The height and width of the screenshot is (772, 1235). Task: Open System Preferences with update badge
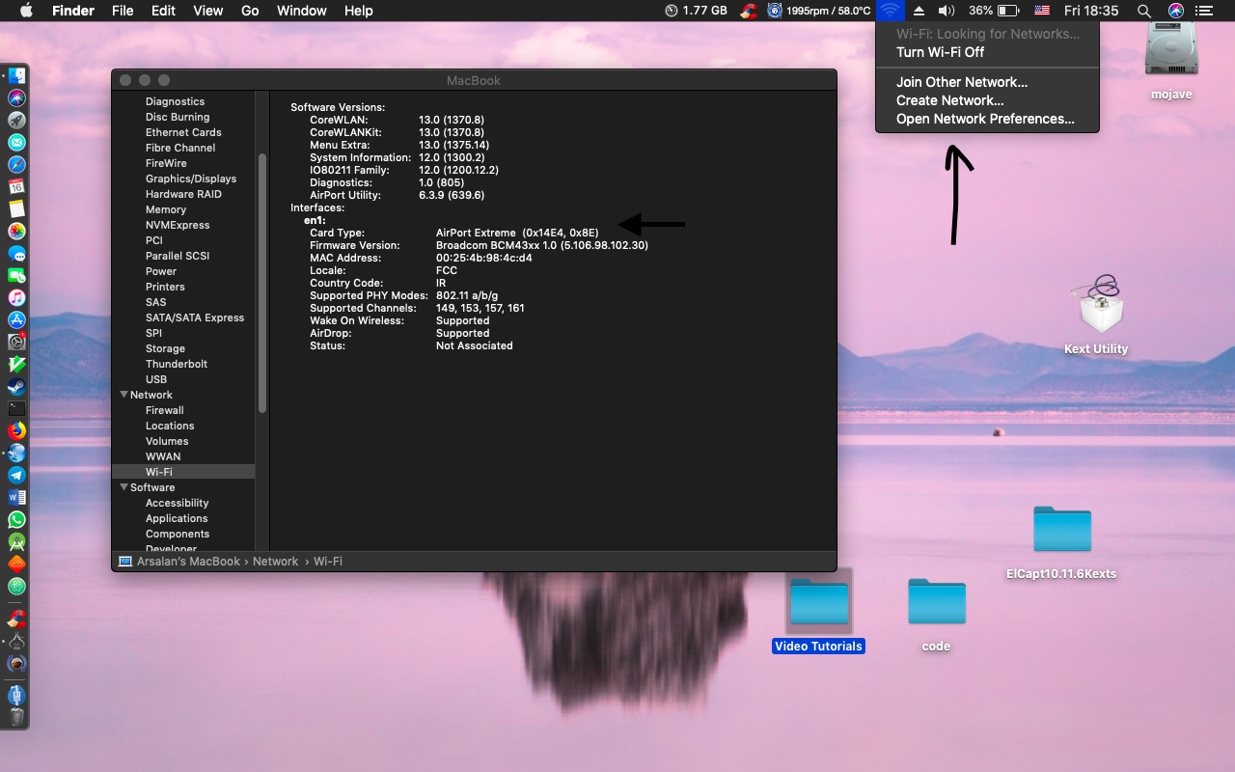pos(16,342)
